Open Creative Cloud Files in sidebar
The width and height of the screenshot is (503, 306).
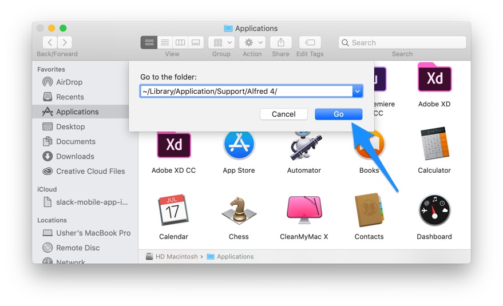[90, 171]
